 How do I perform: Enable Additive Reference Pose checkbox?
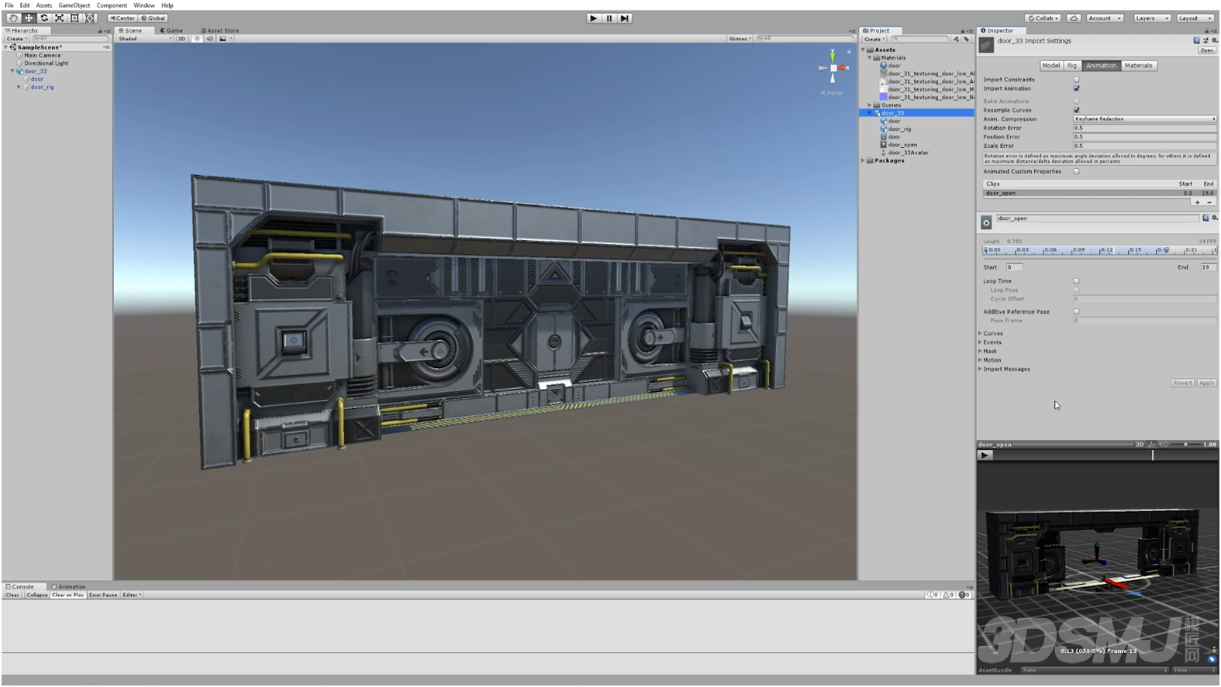click(1076, 311)
